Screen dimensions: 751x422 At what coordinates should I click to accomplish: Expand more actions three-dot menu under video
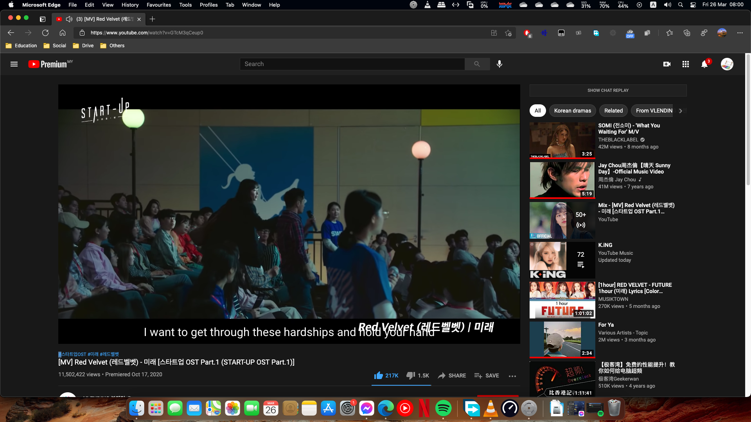pos(512,376)
